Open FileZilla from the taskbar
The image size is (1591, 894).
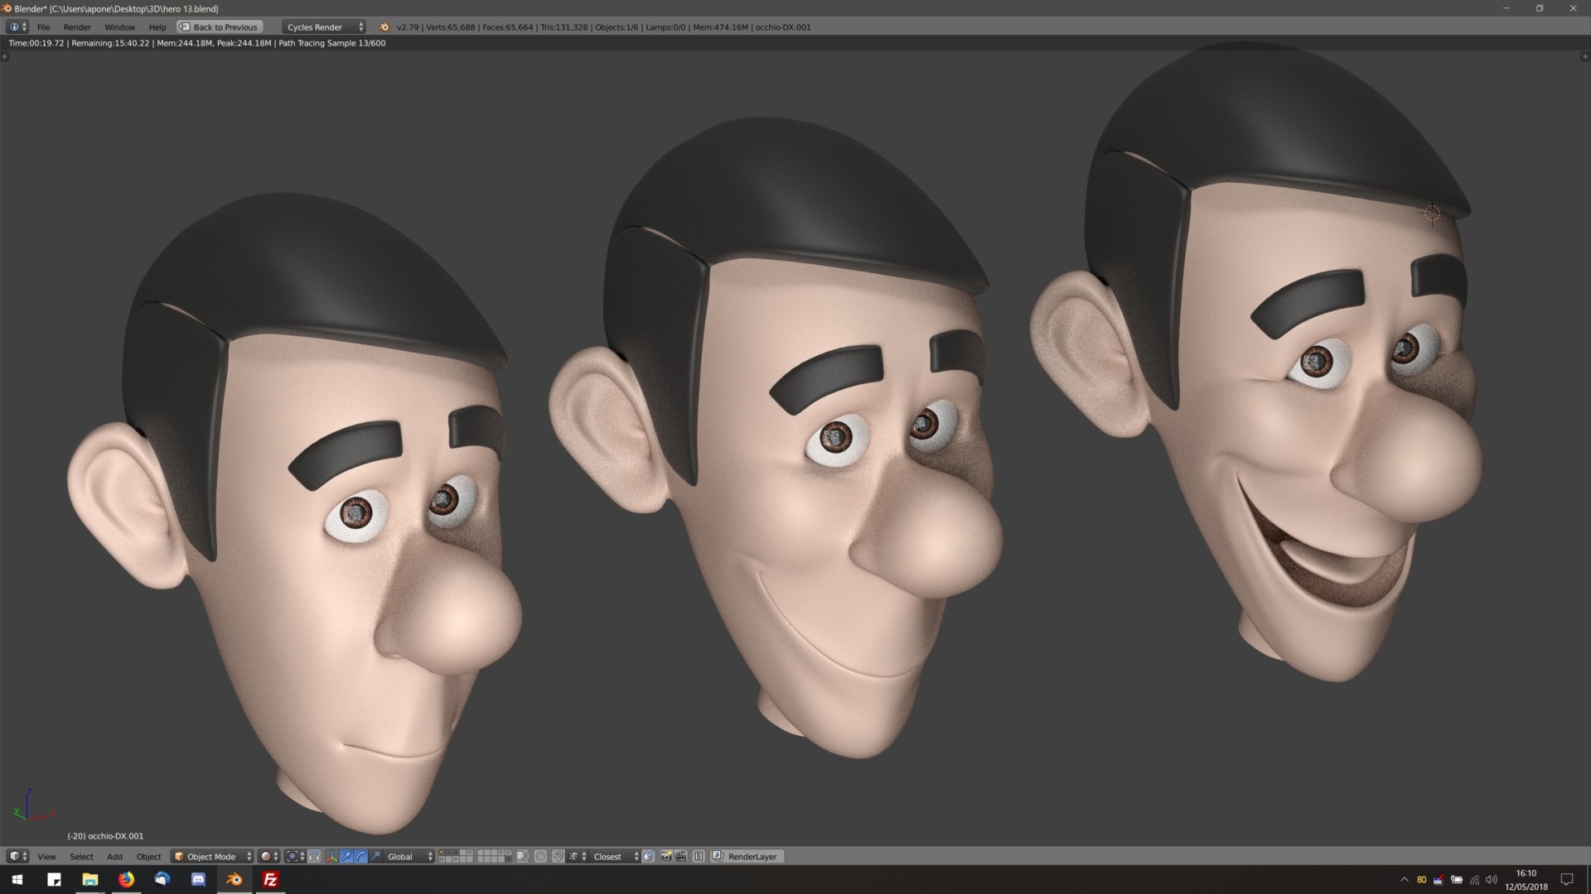pyautogui.click(x=270, y=879)
